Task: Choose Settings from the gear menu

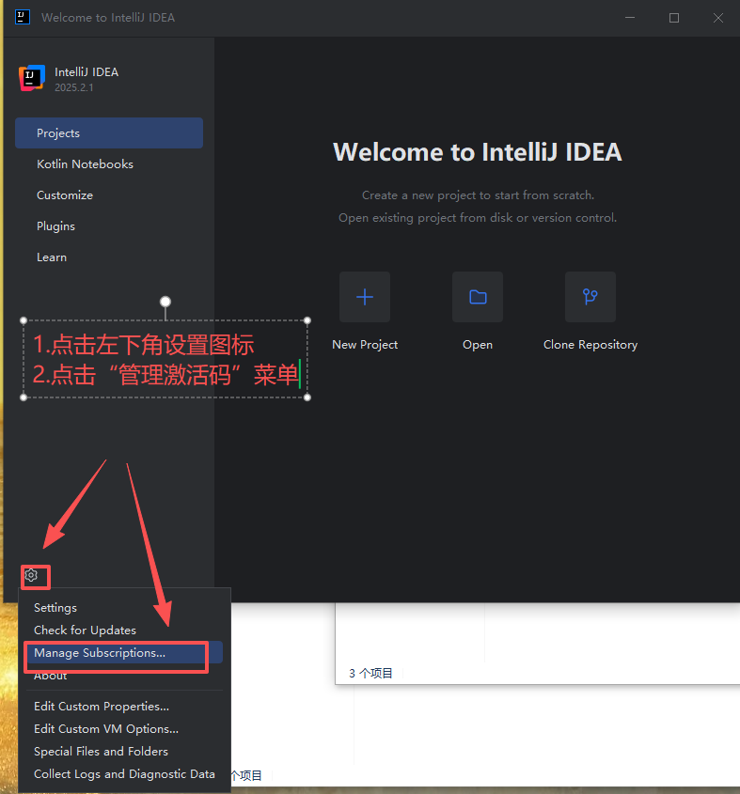Action: 55,608
